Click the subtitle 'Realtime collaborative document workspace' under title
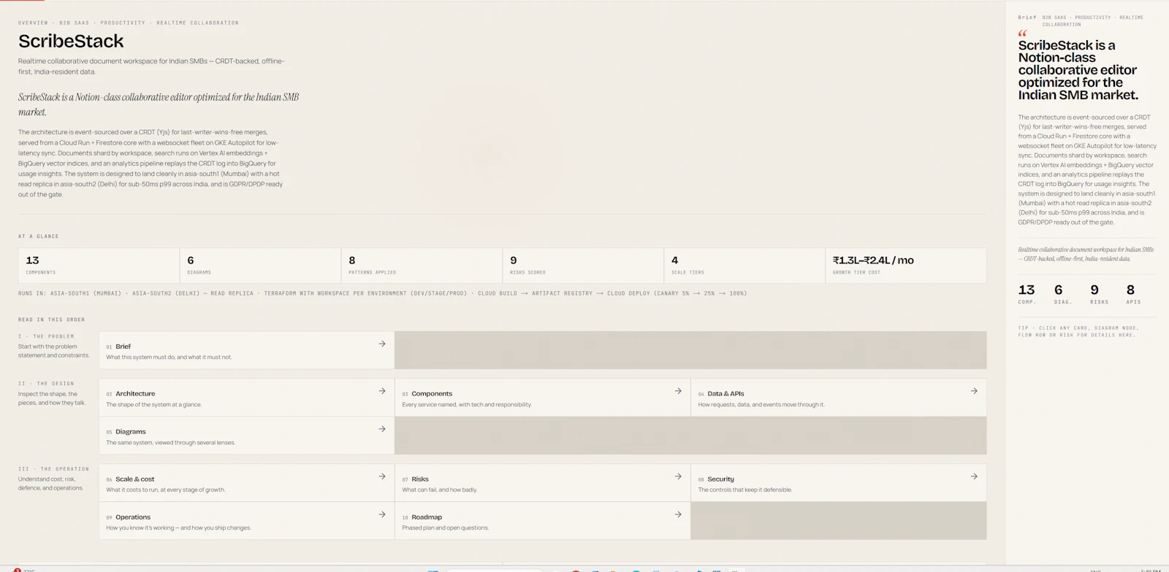 point(151,66)
